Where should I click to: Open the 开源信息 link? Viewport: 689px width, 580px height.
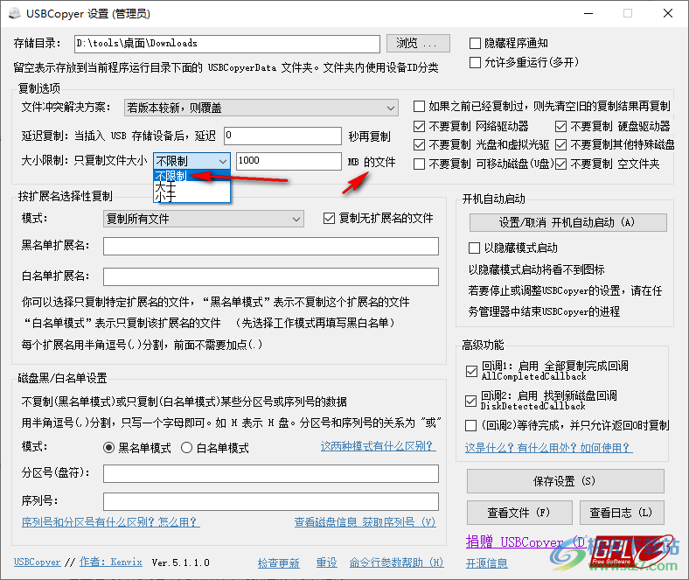tap(487, 563)
